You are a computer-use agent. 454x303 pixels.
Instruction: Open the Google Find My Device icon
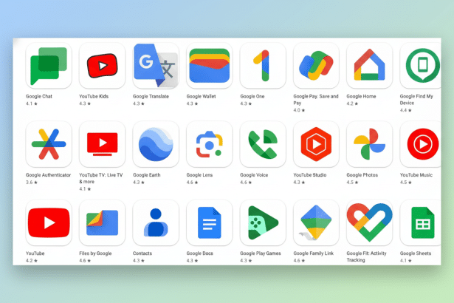click(x=421, y=66)
